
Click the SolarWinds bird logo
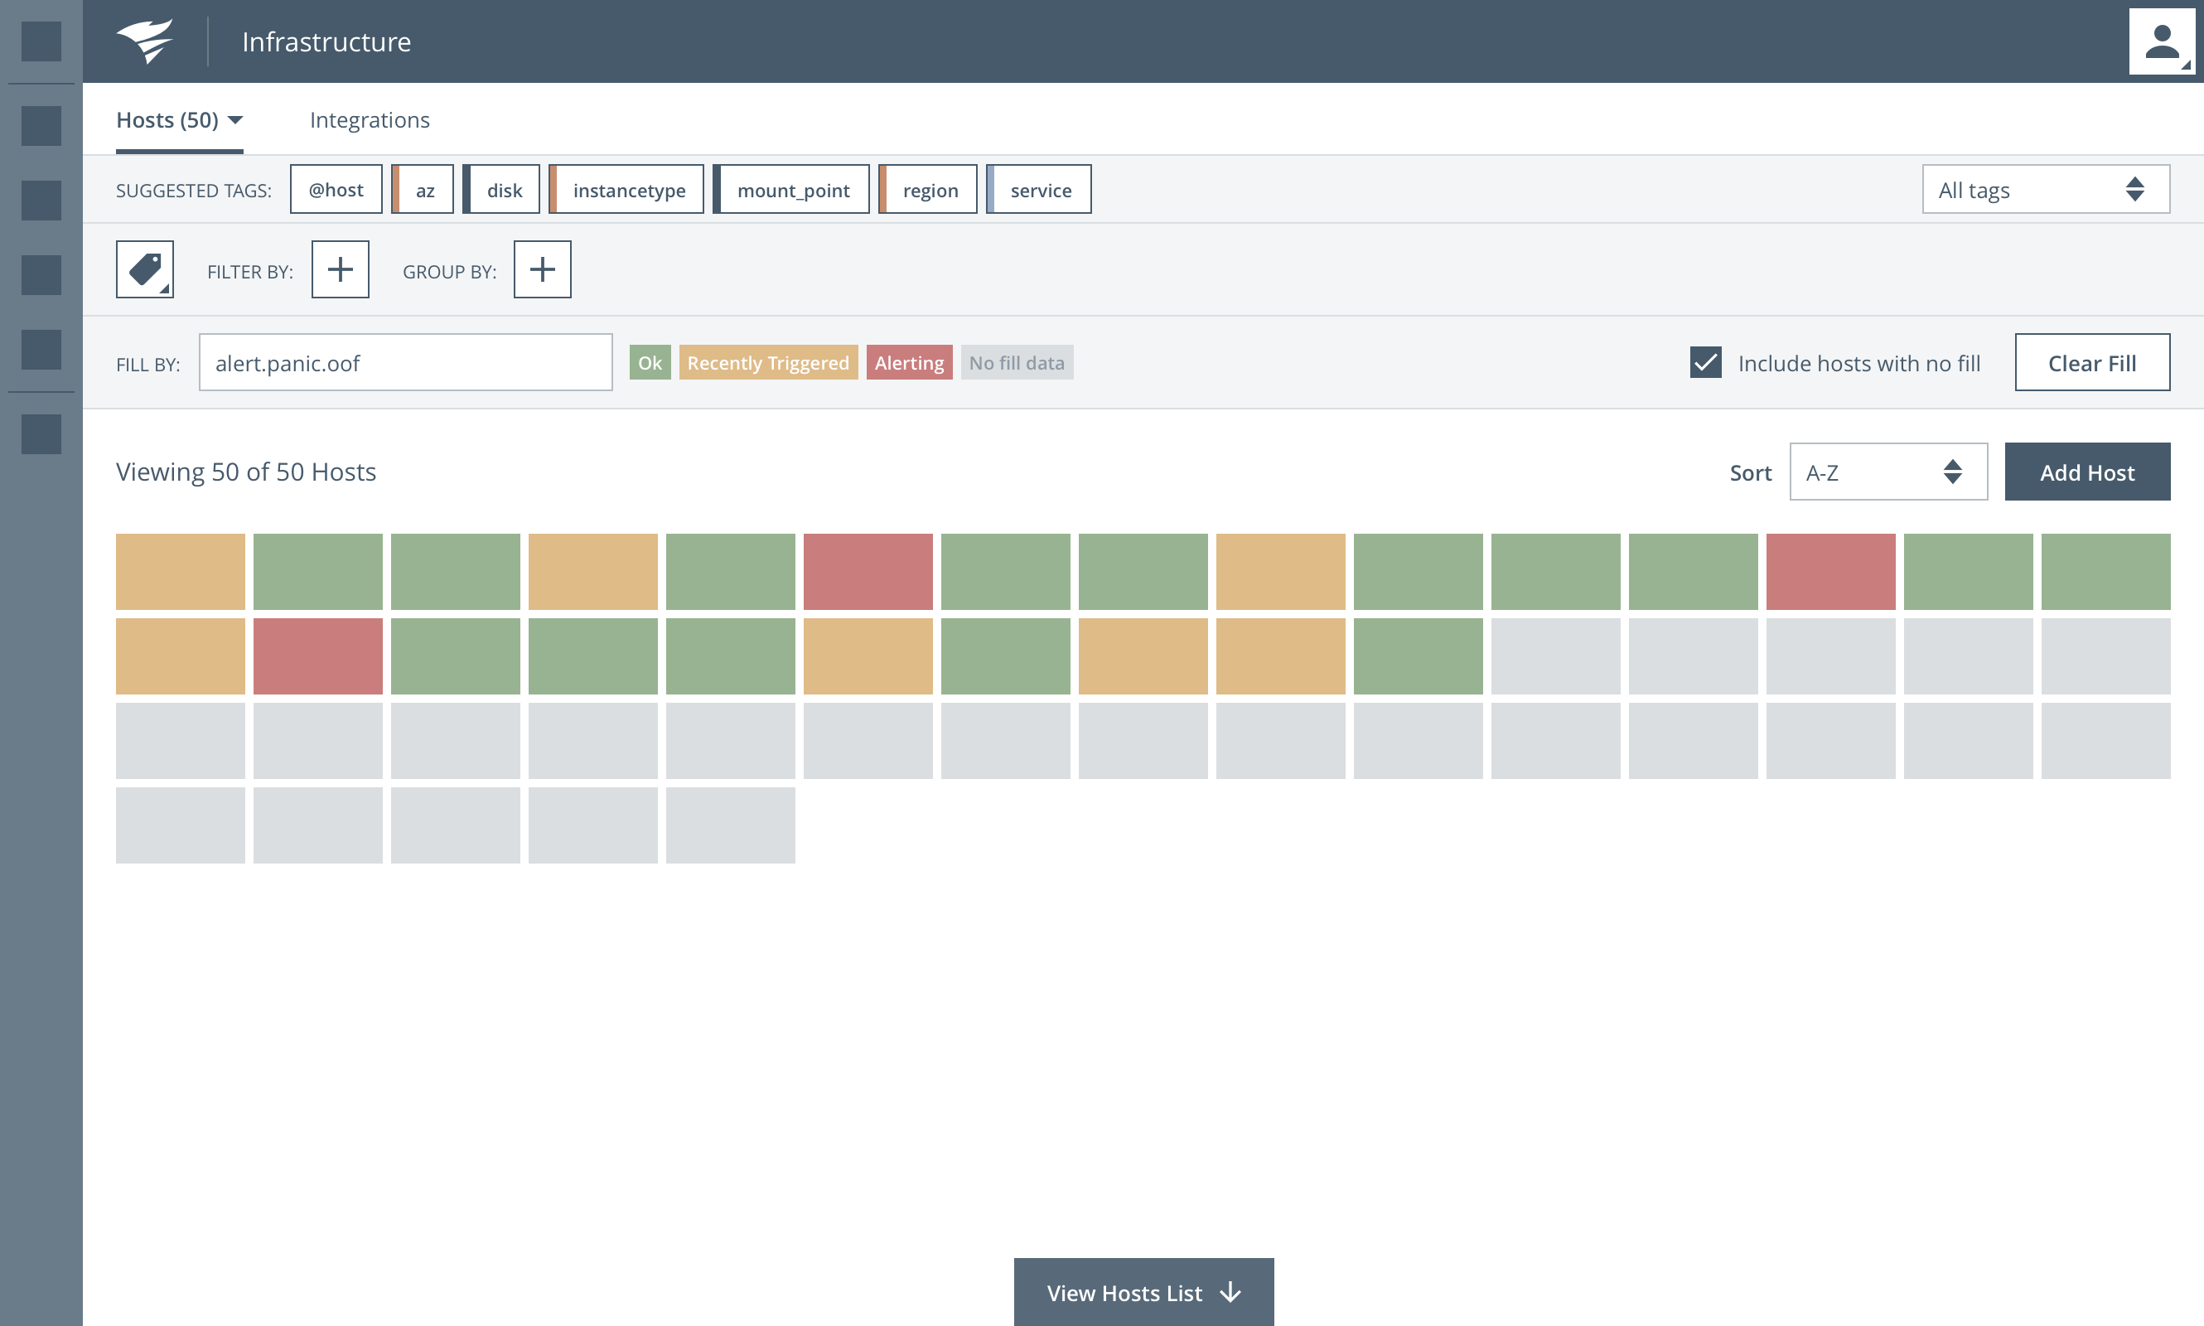click(x=145, y=41)
